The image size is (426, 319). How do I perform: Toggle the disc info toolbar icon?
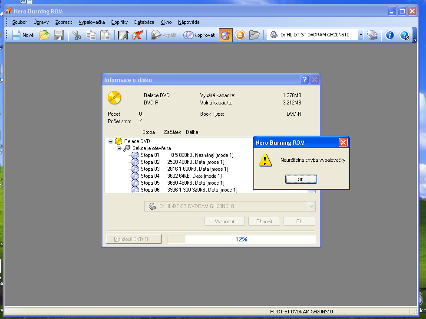pos(226,35)
